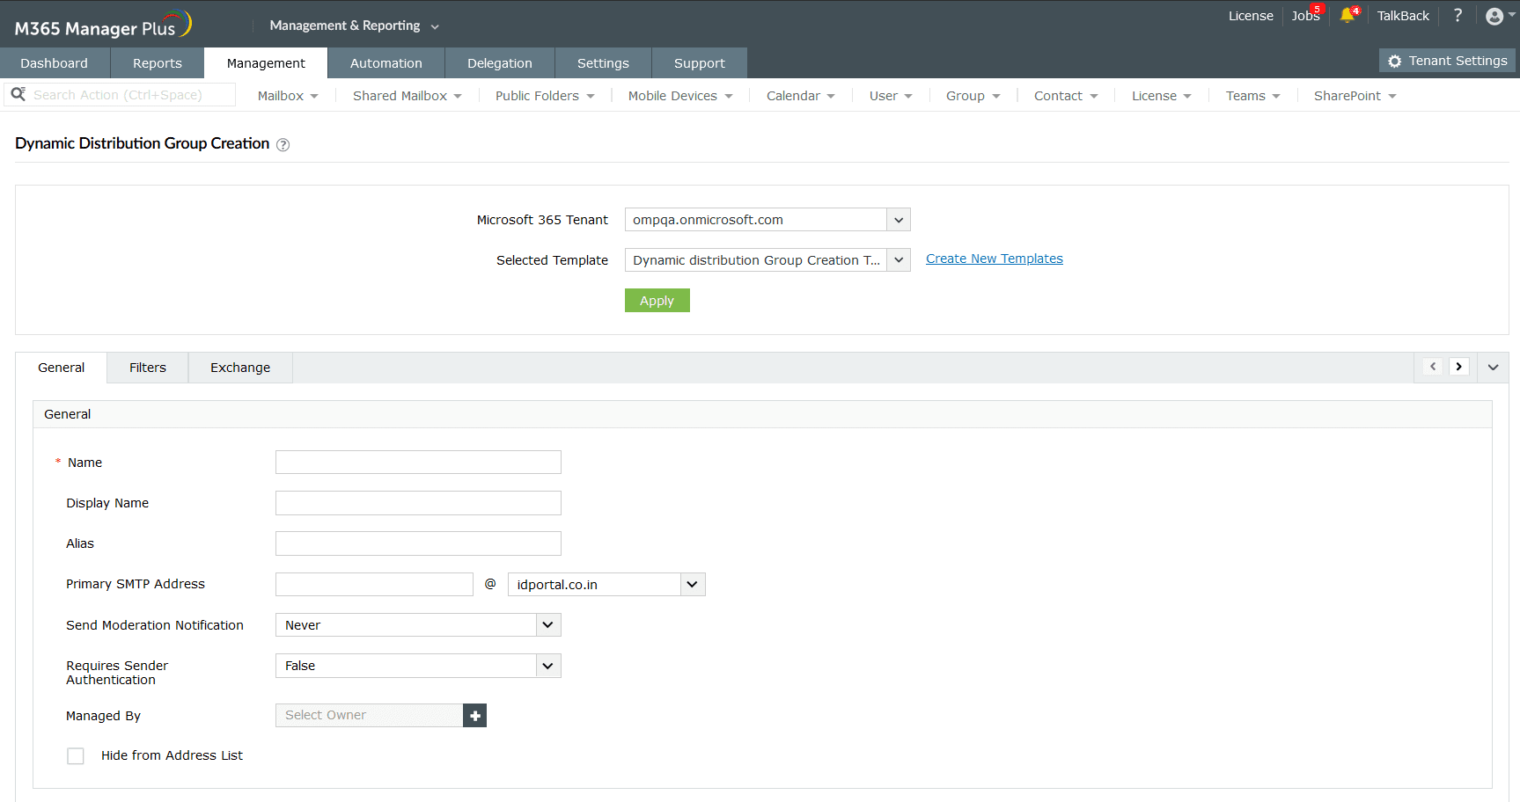This screenshot has width=1520, height=802.
Task: Go to the Dashboard tab
Action: click(55, 63)
